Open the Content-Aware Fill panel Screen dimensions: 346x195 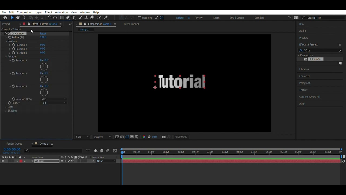[310, 97]
